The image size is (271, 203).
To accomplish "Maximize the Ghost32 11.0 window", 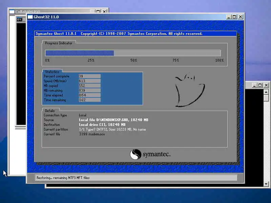I will coord(234,17).
